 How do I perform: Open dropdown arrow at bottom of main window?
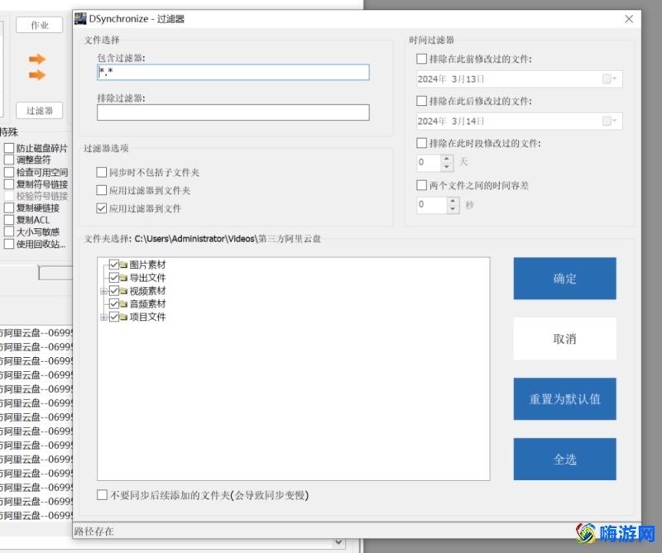point(338,542)
